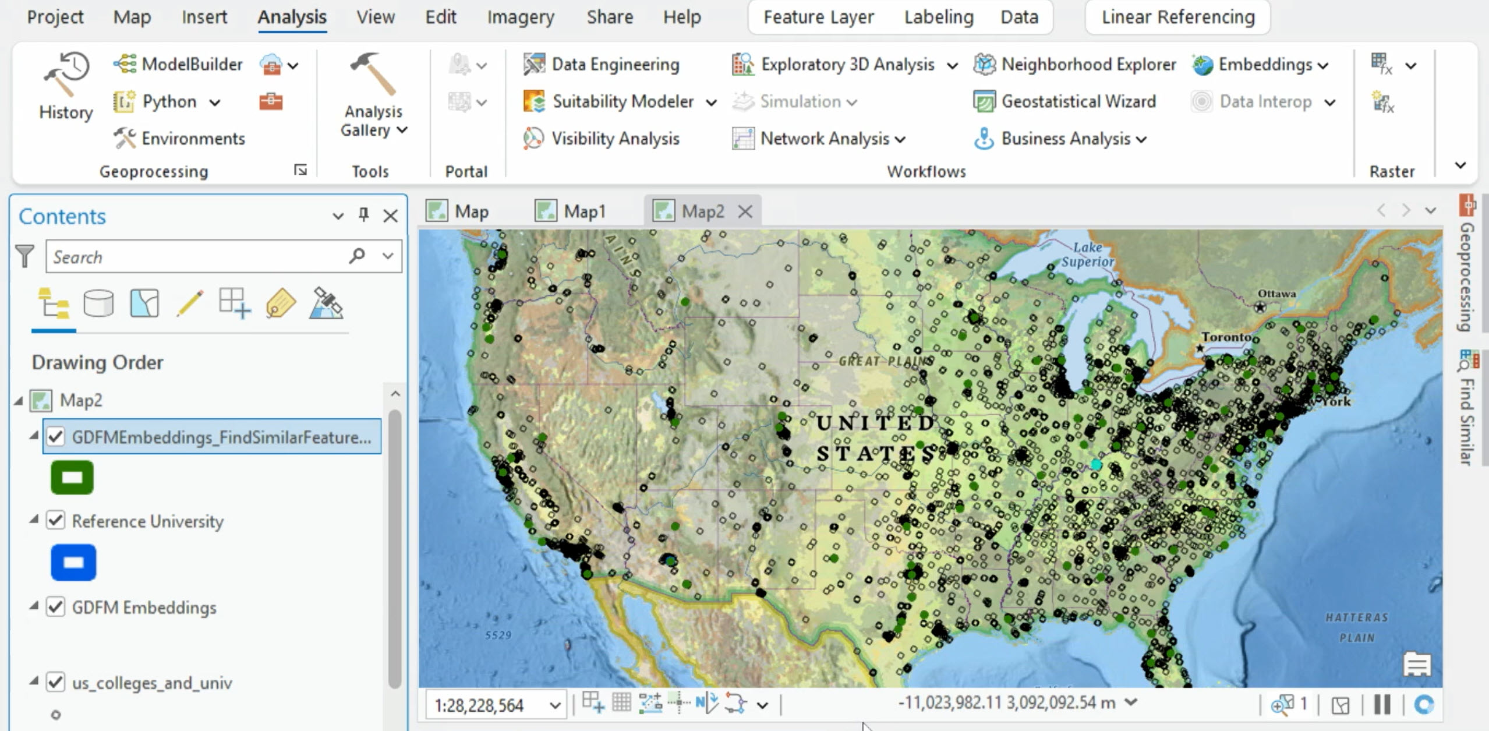Uncheck the Reference University layer
The height and width of the screenshot is (731, 1489).
click(x=56, y=521)
